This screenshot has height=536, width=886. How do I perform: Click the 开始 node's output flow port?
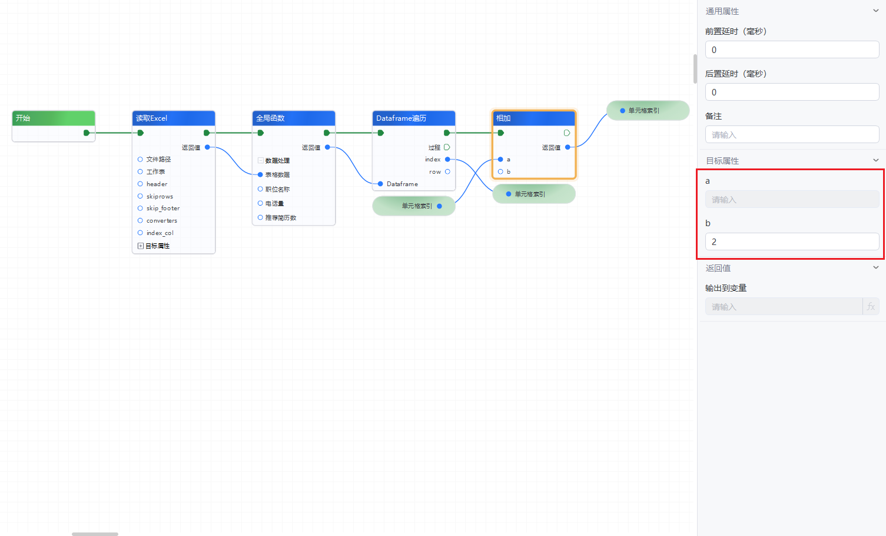pyautogui.click(x=87, y=133)
